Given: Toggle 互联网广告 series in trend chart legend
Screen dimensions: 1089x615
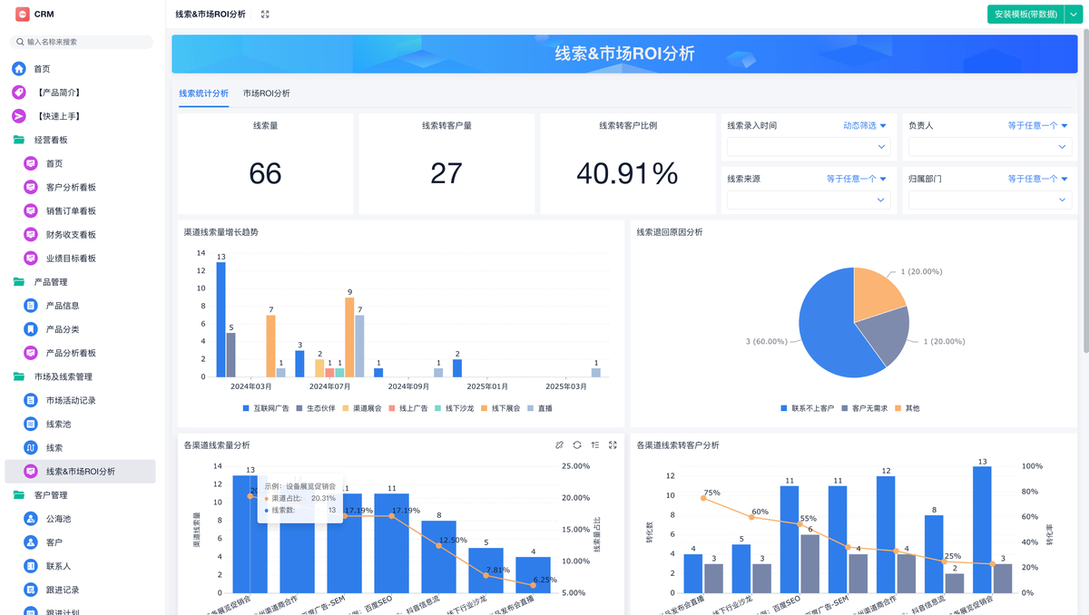Looking at the screenshot, I should 266,408.
